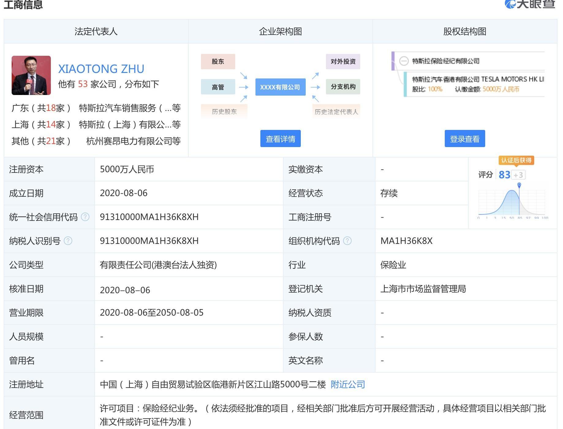
Task: Click industry value 保险业
Action: click(x=393, y=265)
